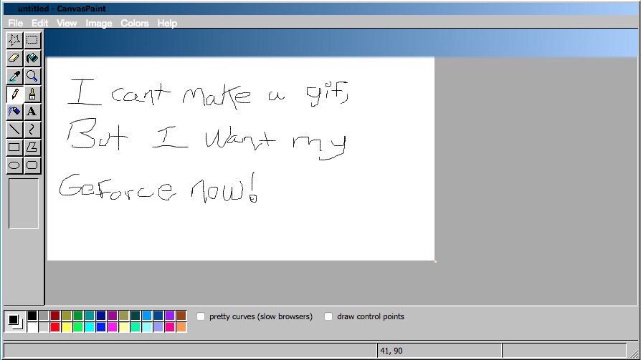Choose the straight Line tool
Image resolution: width=641 pixels, height=360 pixels.
pos(14,130)
